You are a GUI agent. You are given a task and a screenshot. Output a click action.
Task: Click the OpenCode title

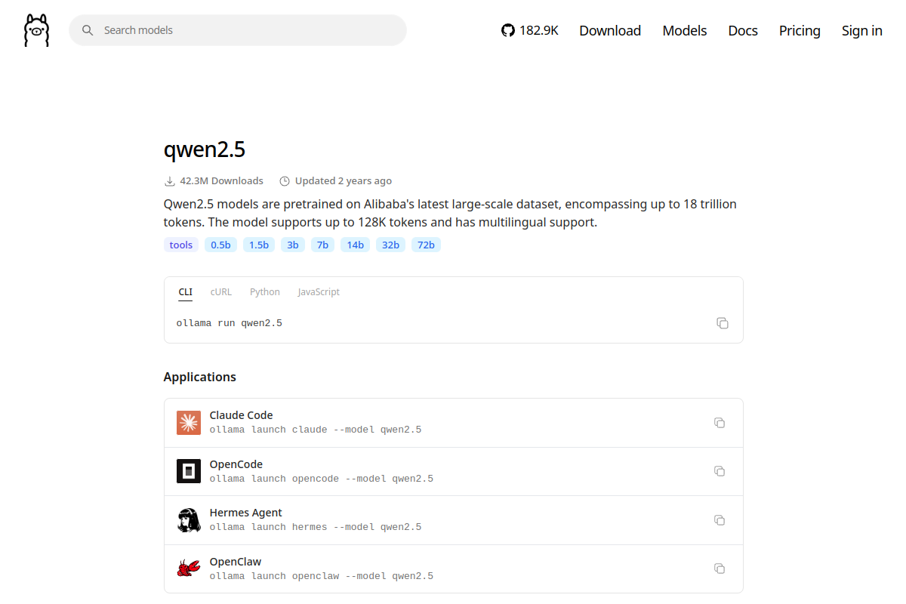click(x=236, y=464)
